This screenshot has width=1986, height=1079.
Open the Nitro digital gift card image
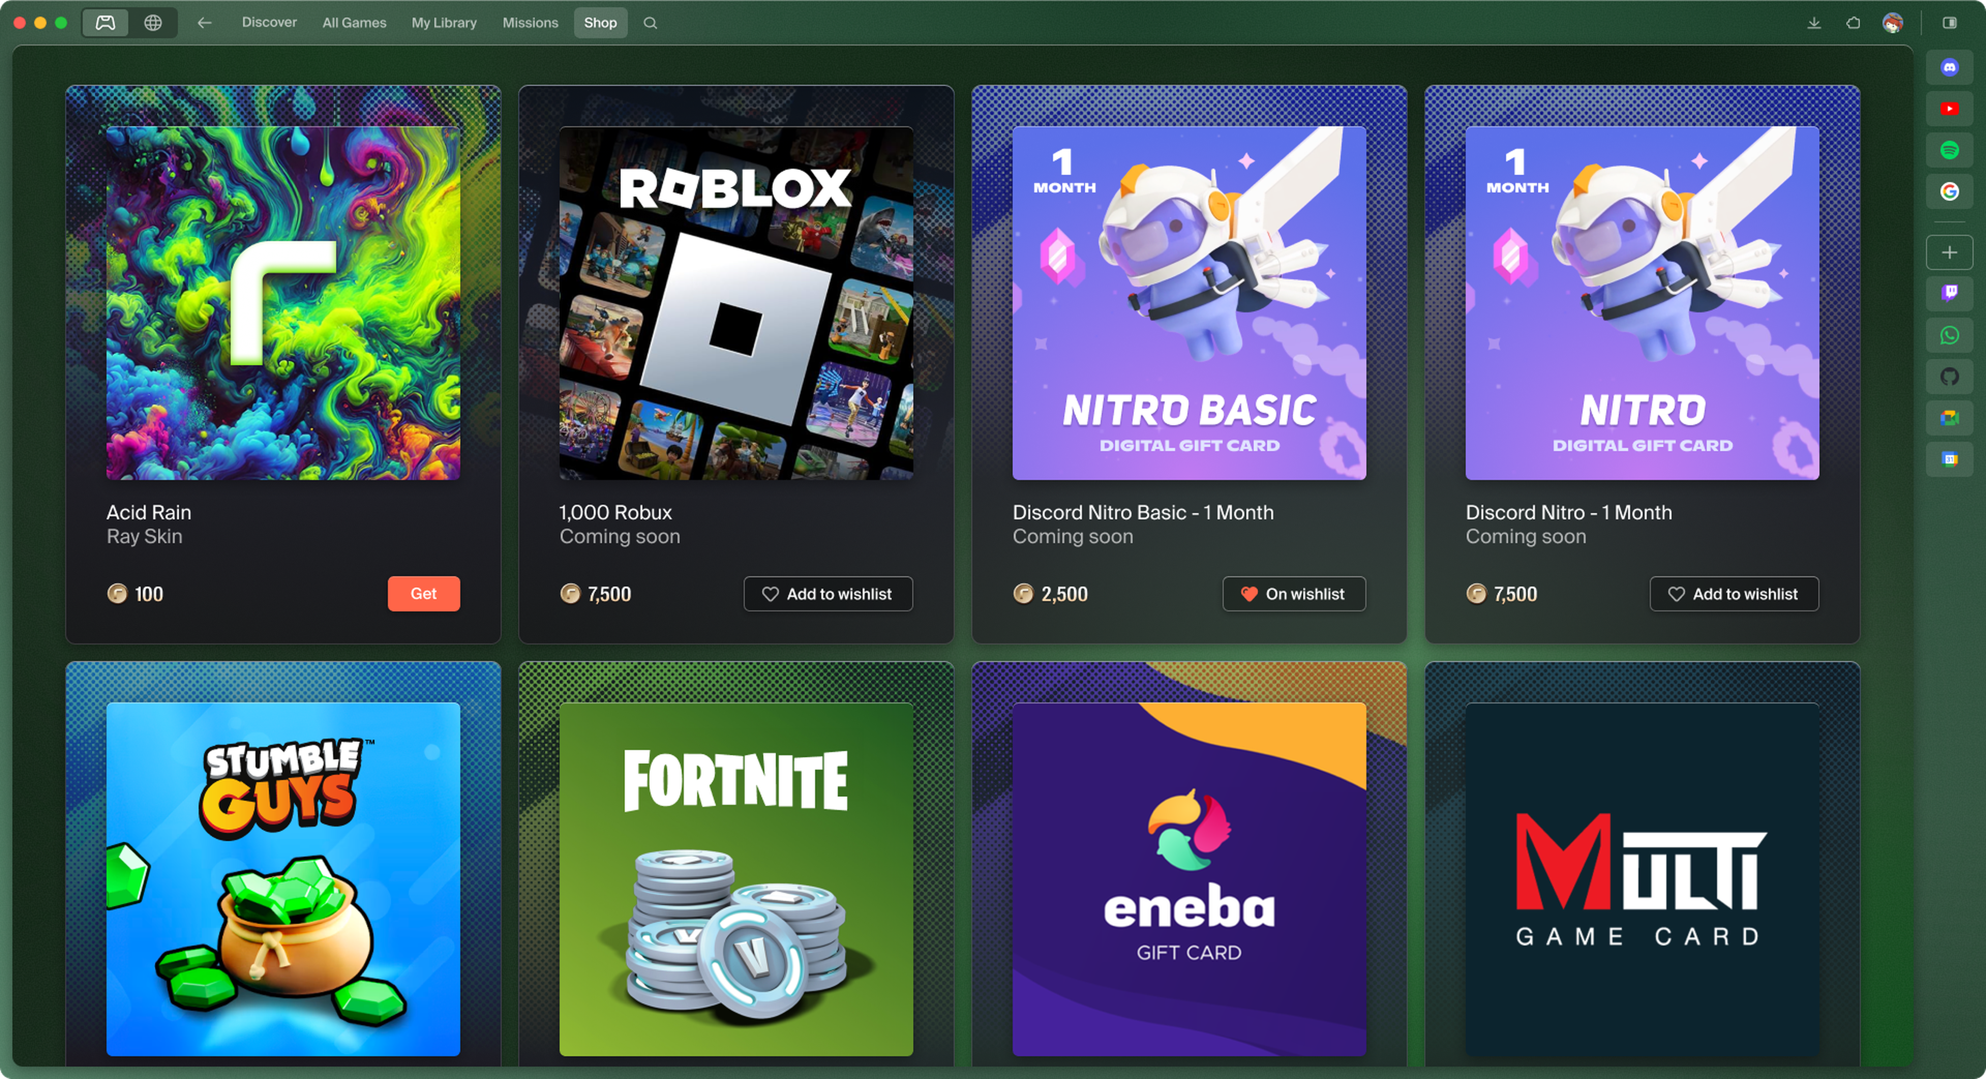click(x=1642, y=303)
